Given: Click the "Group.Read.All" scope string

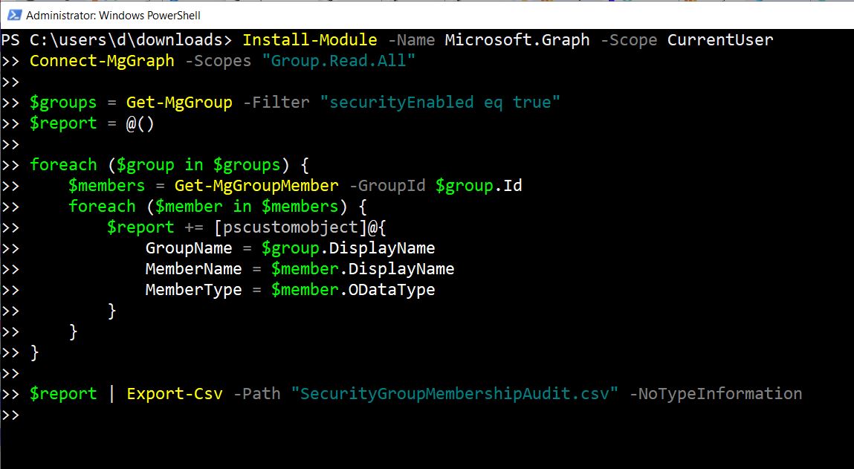Looking at the screenshot, I should [x=338, y=60].
